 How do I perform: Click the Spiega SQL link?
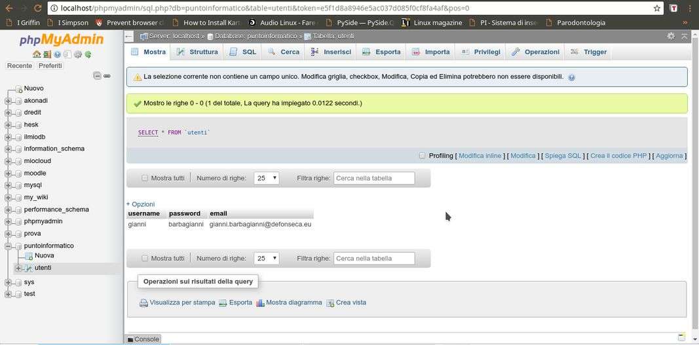tap(563, 156)
